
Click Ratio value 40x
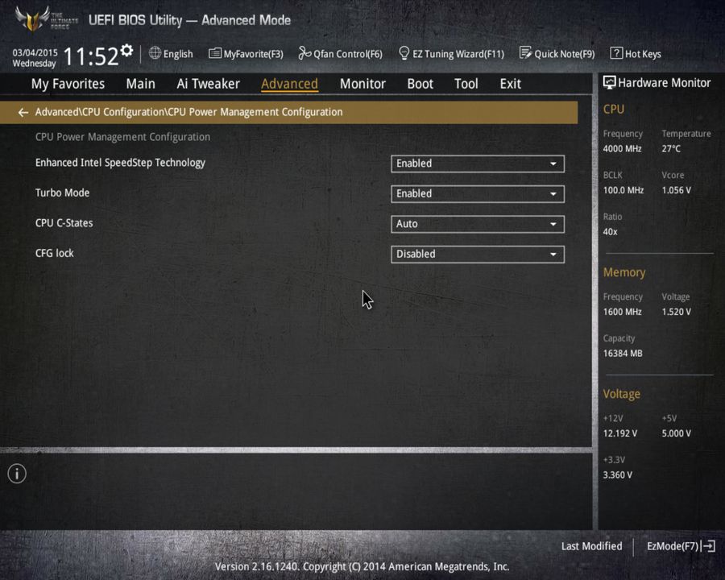(x=610, y=232)
